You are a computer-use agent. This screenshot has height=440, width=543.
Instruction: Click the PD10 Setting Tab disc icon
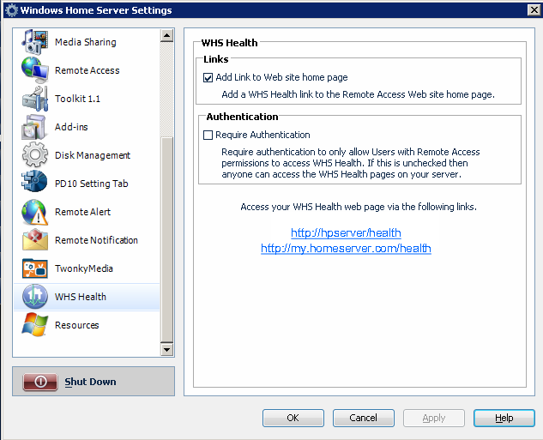pyautogui.click(x=34, y=181)
